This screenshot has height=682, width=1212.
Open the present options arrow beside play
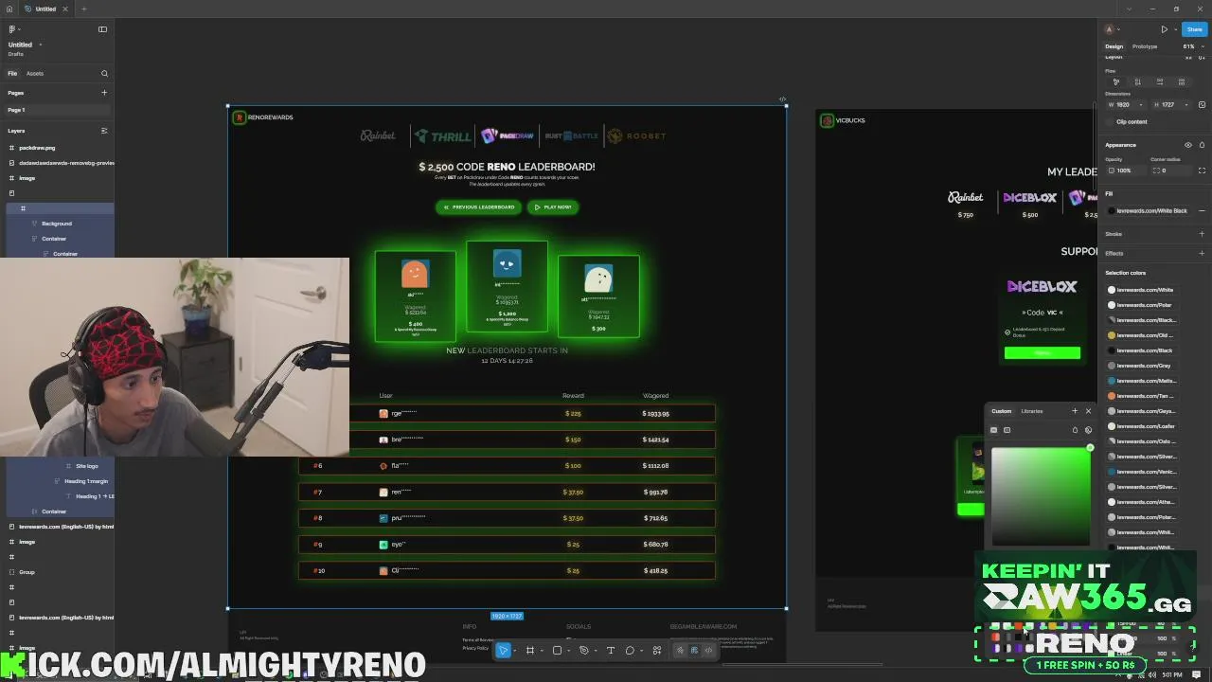pyautogui.click(x=1175, y=29)
